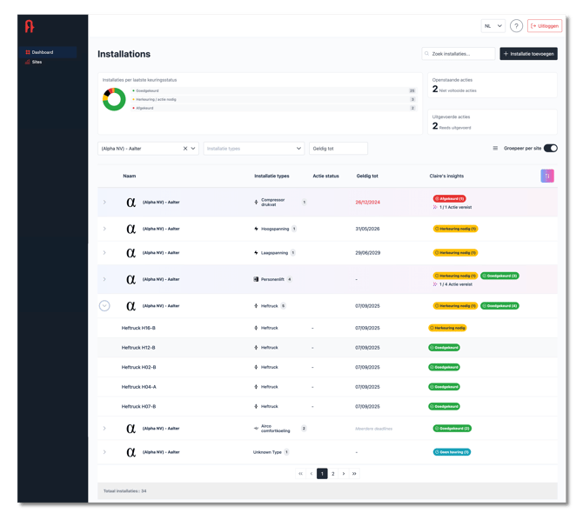Click the Compressor drukvat type icon
Image resolution: width=583 pixels, height=520 pixels.
(256, 203)
